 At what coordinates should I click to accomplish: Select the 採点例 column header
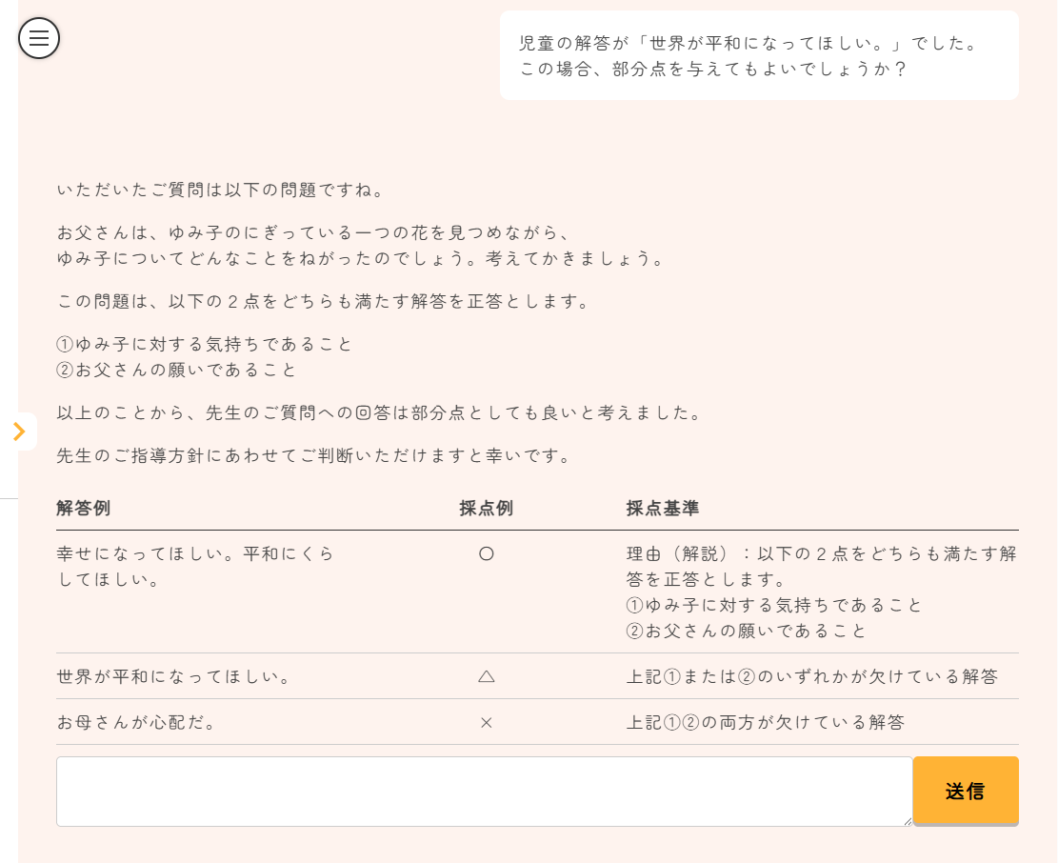pyautogui.click(x=486, y=509)
